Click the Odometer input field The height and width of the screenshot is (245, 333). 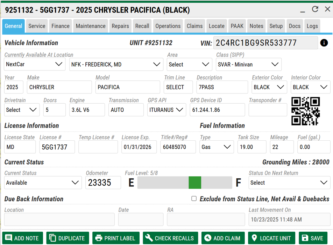(103, 183)
